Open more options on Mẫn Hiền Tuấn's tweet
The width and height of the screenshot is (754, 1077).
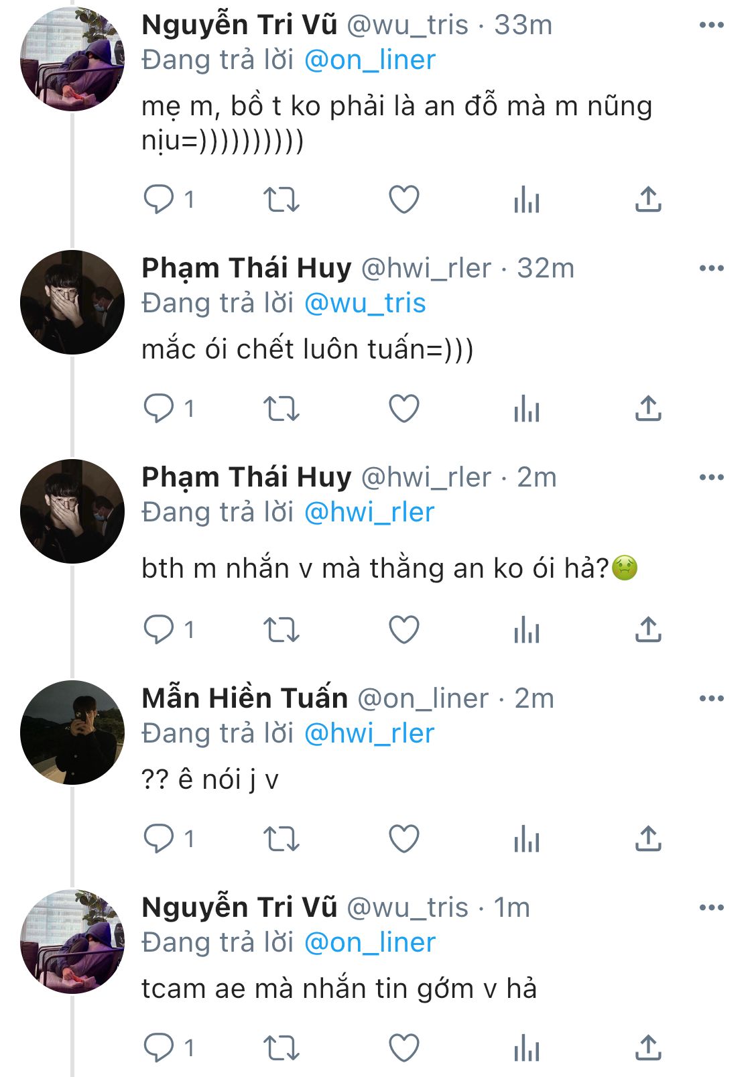click(711, 698)
